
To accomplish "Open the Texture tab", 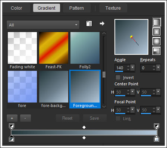I will click(x=113, y=8).
